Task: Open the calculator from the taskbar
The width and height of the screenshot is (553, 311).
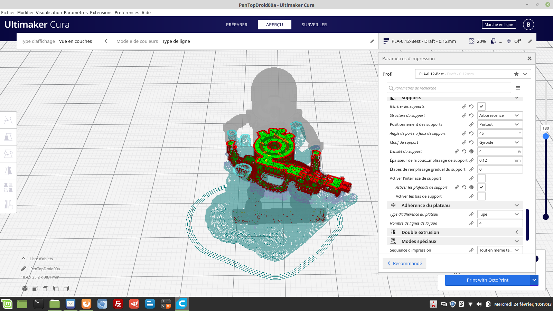Action: coord(166,304)
